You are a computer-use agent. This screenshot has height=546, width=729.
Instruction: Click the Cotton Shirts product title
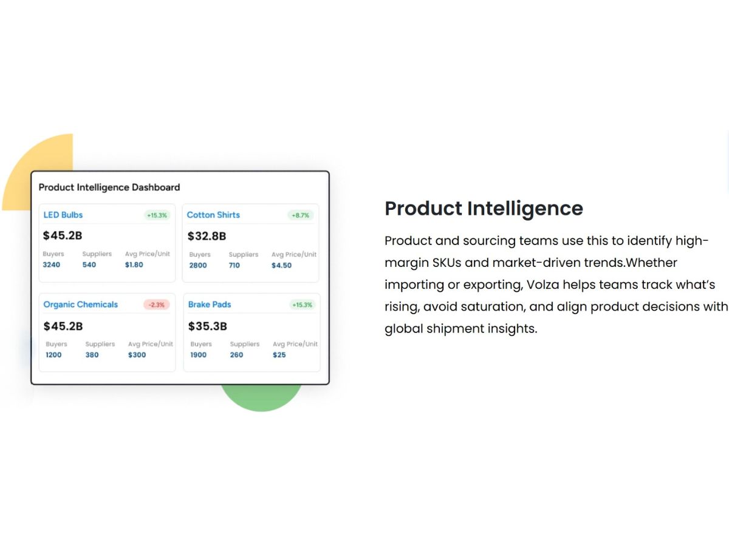(213, 215)
